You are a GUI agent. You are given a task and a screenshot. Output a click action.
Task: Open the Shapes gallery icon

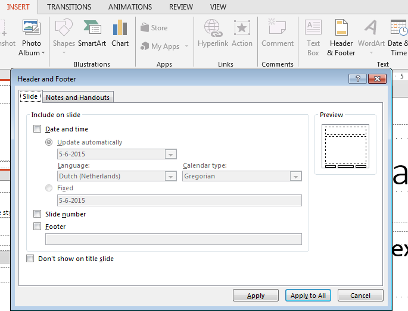[x=64, y=28]
